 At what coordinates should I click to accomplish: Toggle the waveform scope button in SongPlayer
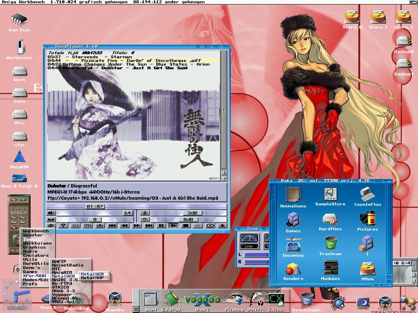click(x=88, y=226)
